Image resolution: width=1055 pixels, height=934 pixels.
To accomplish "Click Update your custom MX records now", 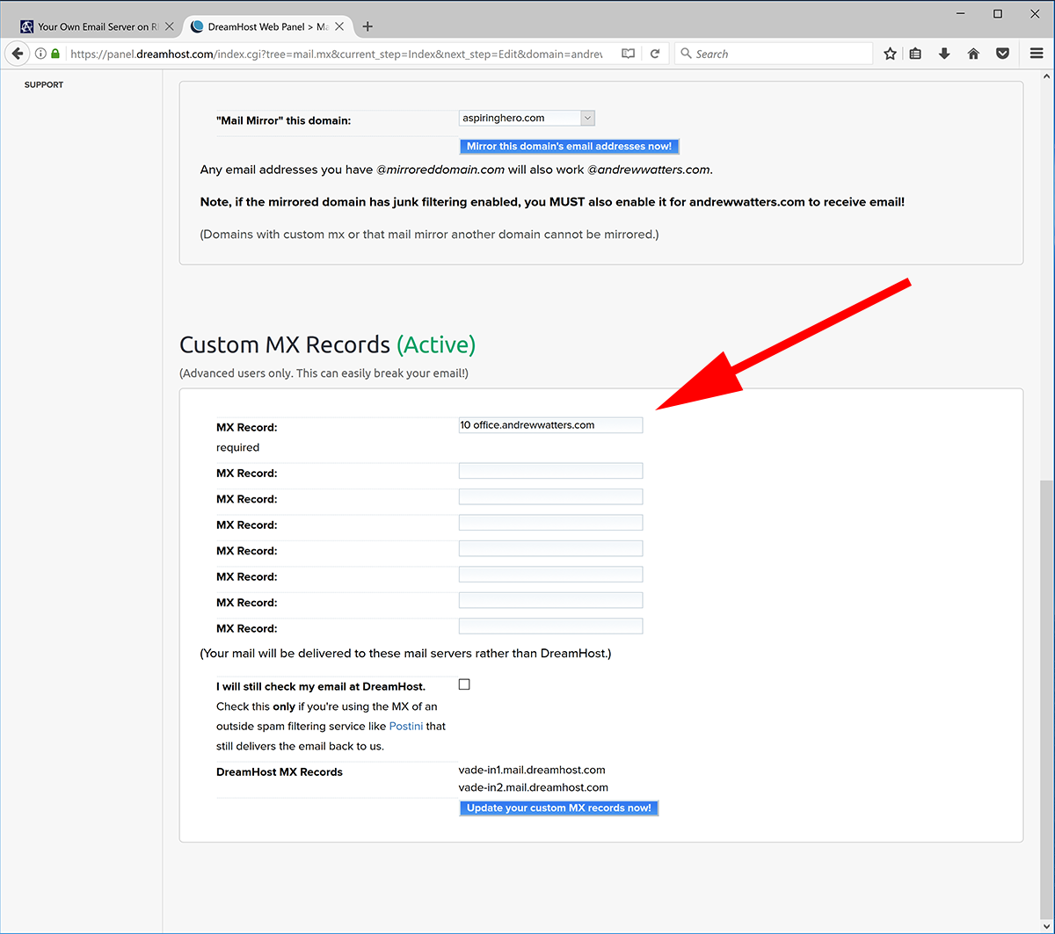I will click(558, 808).
